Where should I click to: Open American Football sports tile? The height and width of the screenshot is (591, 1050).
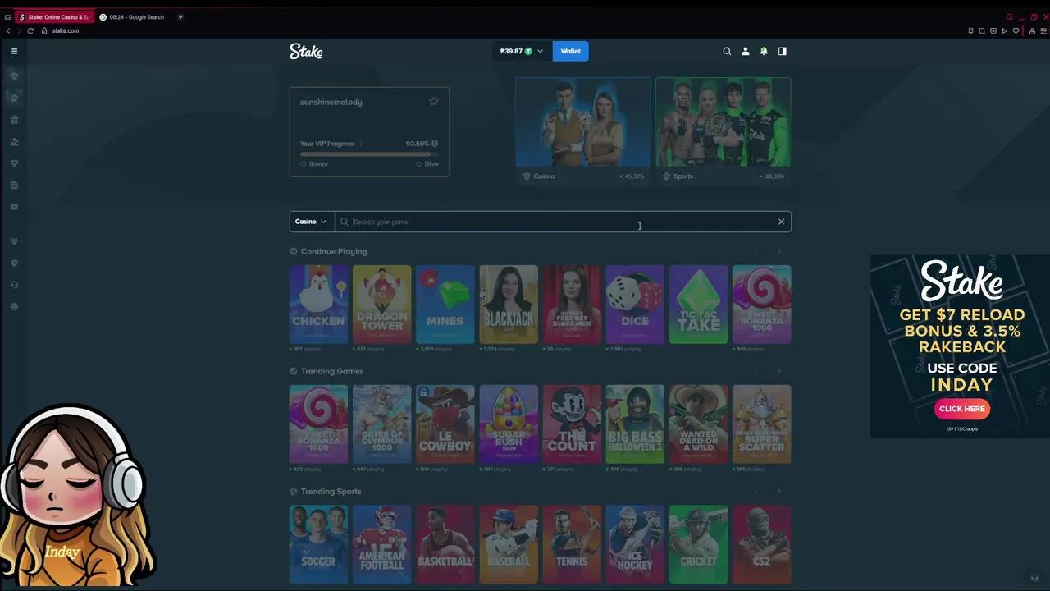(382, 544)
